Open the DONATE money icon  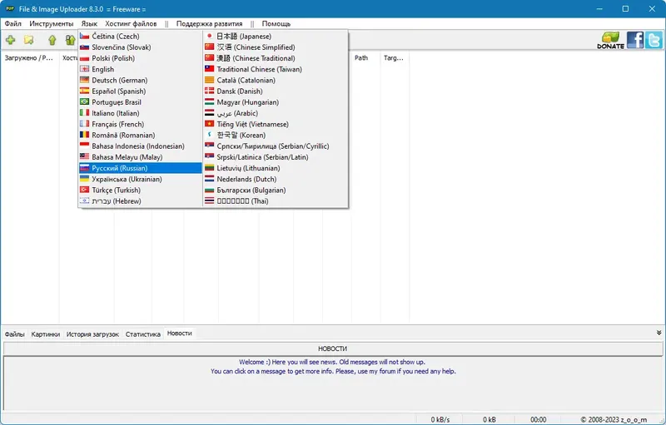[610, 40]
